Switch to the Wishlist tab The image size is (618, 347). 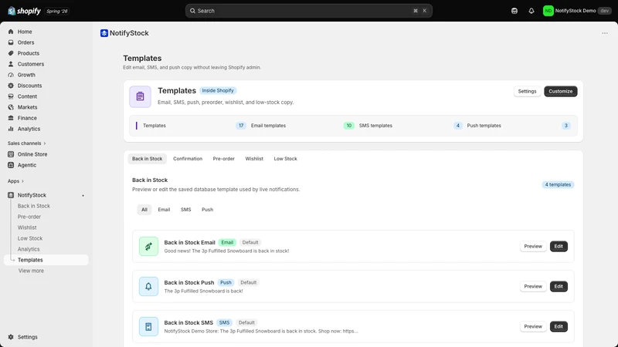(x=254, y=159)
